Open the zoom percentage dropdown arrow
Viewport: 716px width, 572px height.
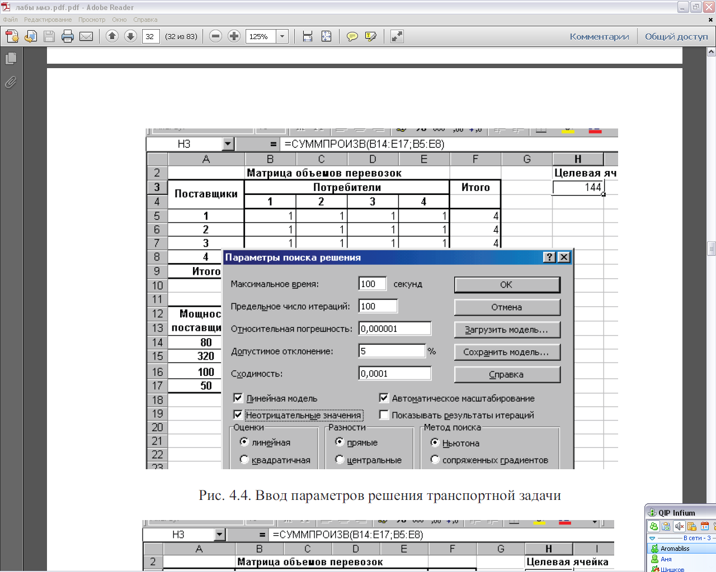(x=282, y=36)
